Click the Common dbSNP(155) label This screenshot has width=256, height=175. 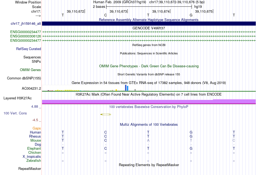24,78
